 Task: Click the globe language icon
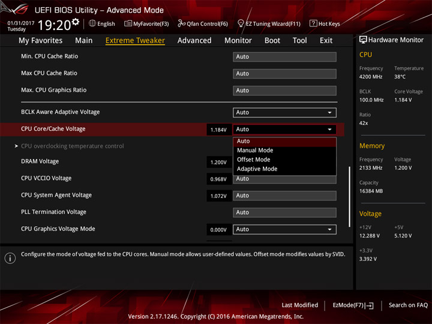tap(92, 23)
